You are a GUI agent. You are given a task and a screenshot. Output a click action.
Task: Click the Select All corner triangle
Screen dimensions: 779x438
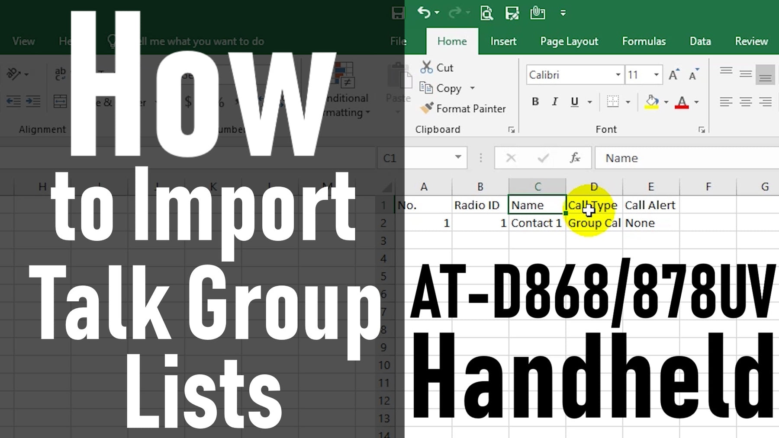click(x=387, y=187)
